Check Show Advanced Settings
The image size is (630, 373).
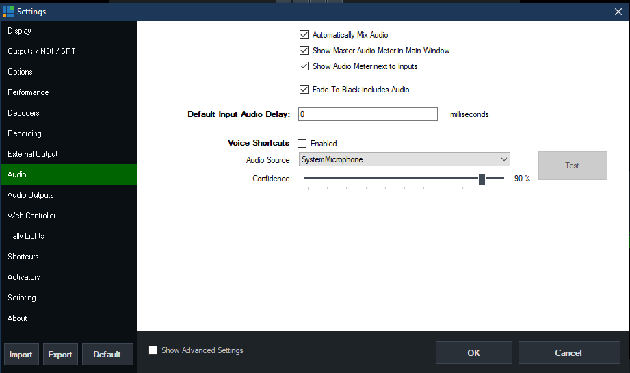[153, 350]
